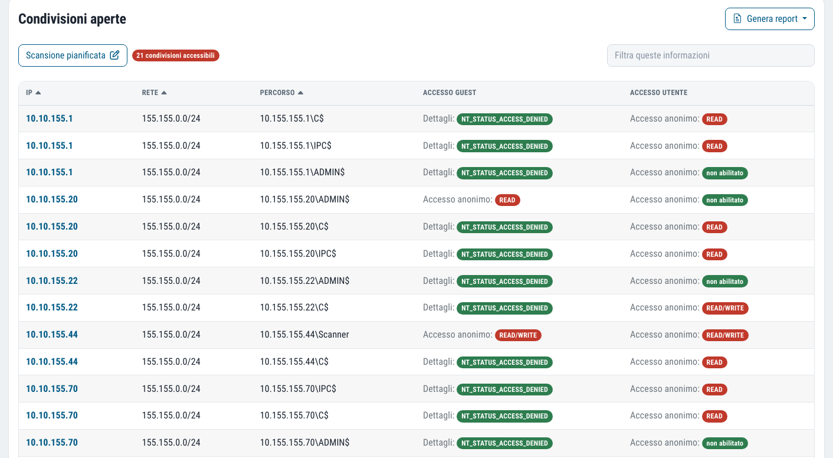Click user READ badge in 10.155.155.44\C$ row
Image resolution: width=833 pixels, height=458 pixels.
coord(714,362)
